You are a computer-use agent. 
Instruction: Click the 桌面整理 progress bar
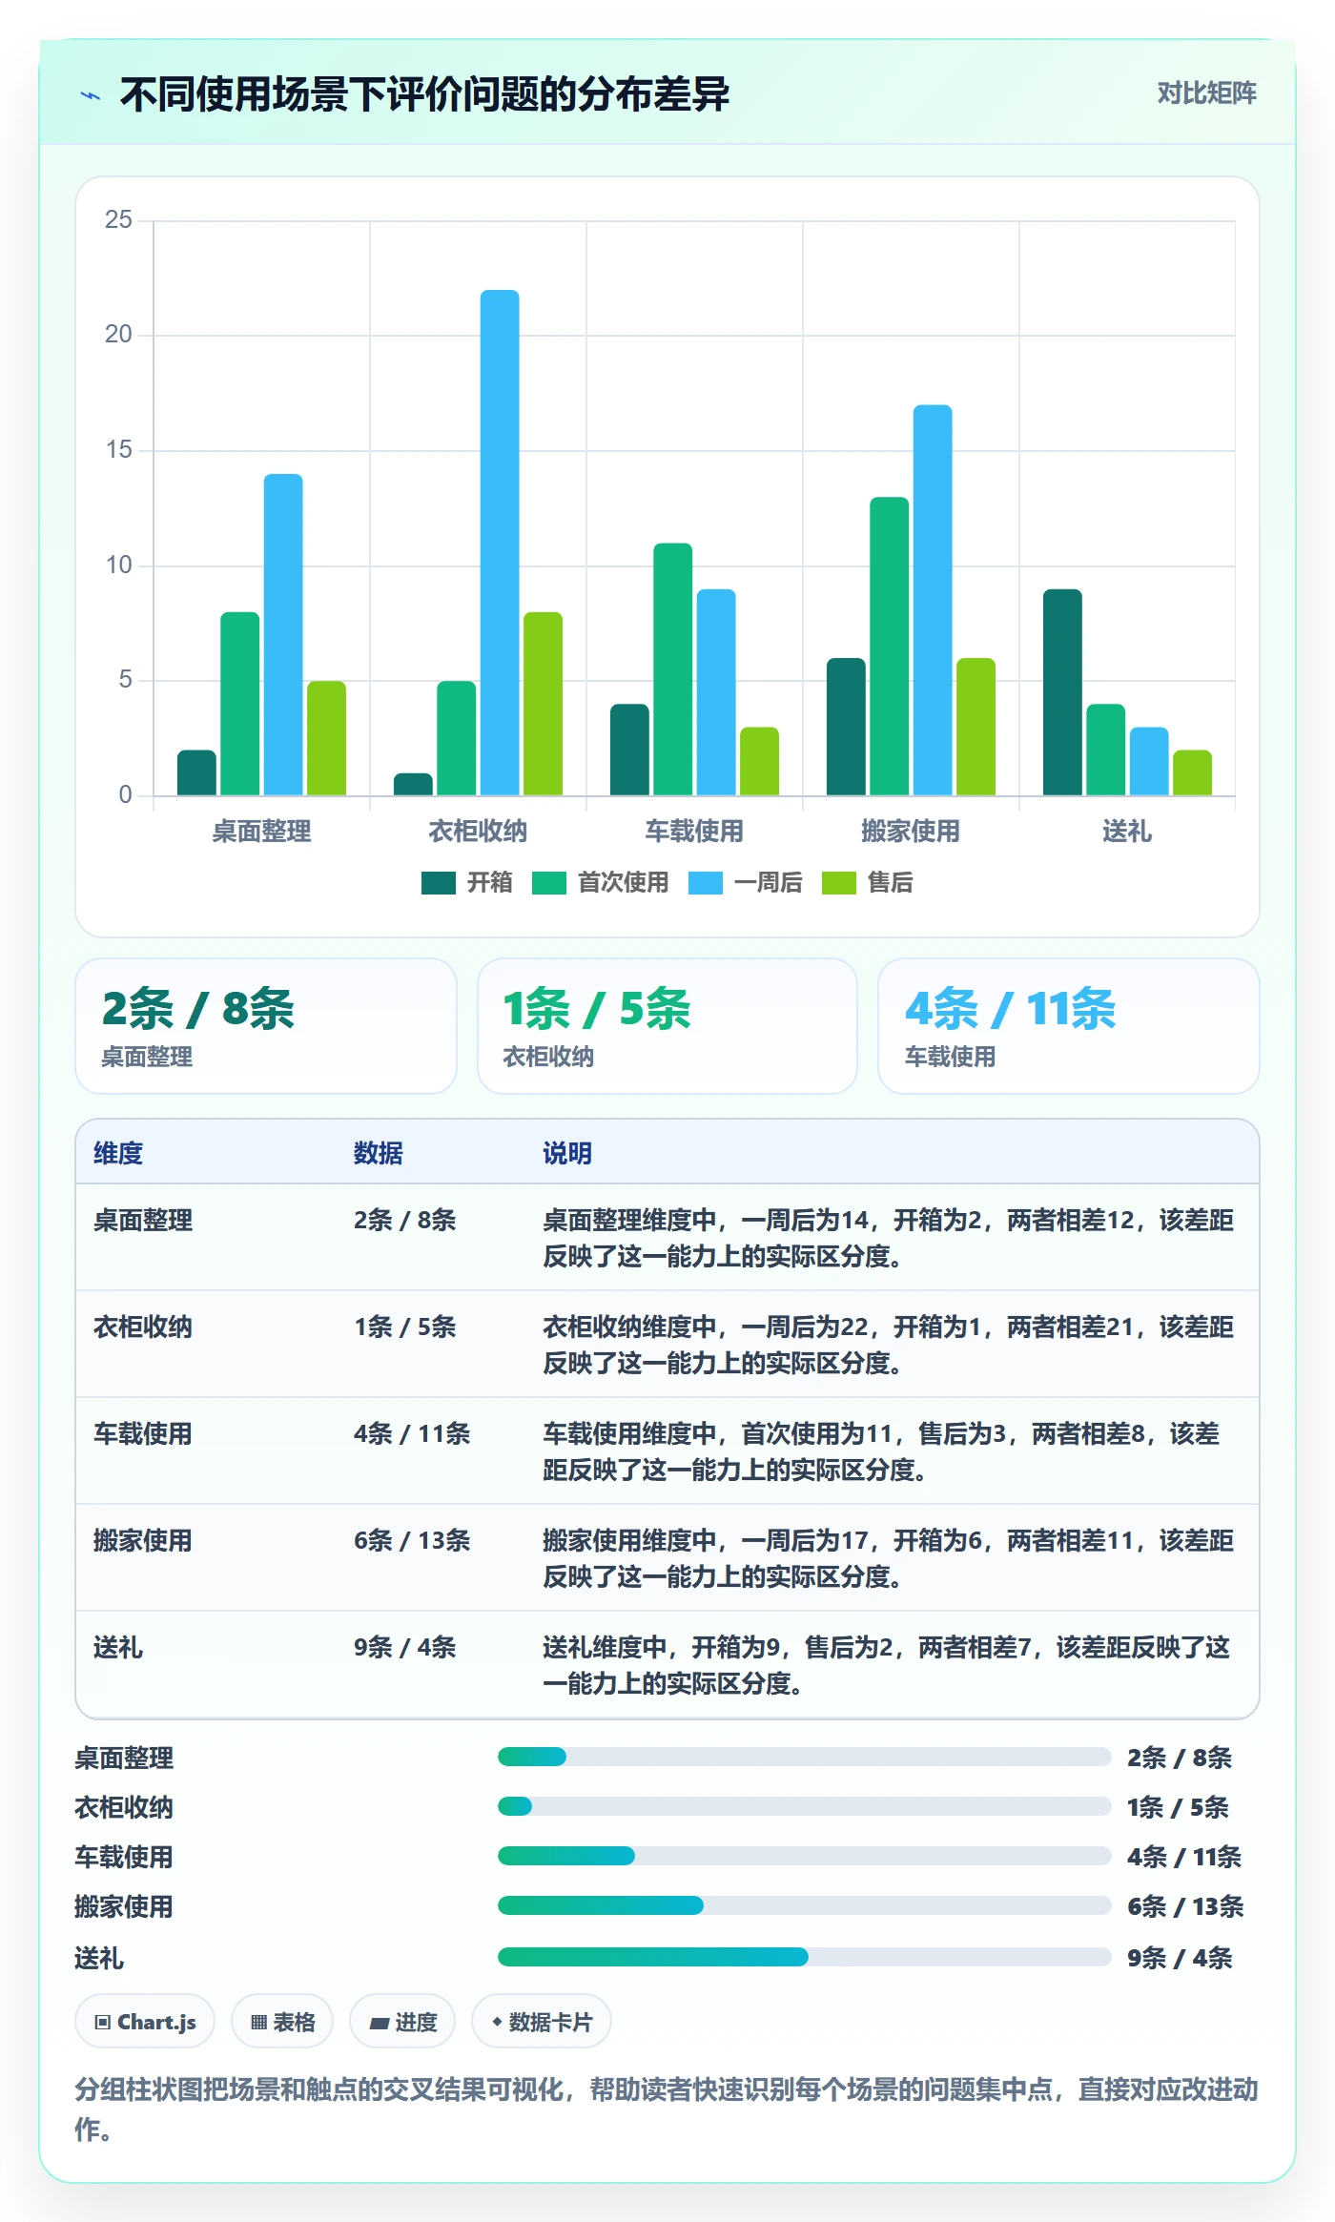[x=804, y=1757]
